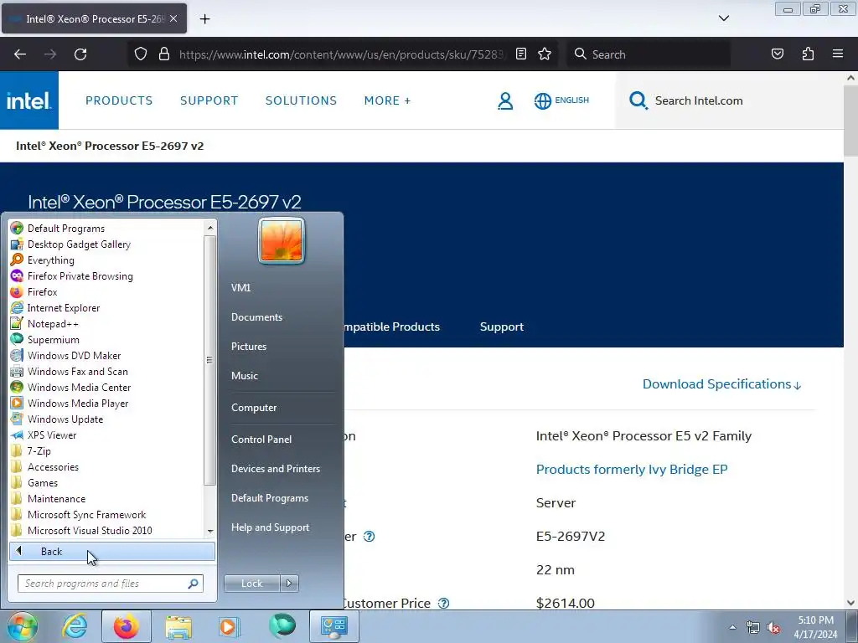Open the shutdown options arrow beside Lock
This screenshot has width=858, height=643.
[289, 584]
